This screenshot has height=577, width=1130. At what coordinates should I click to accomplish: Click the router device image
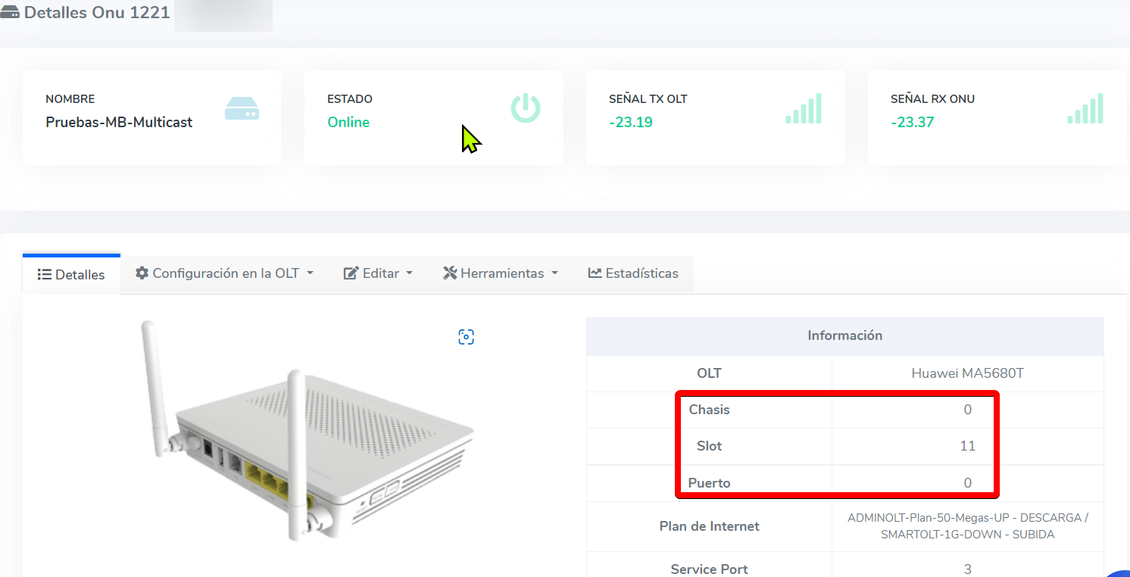click(x=303, y=432)
